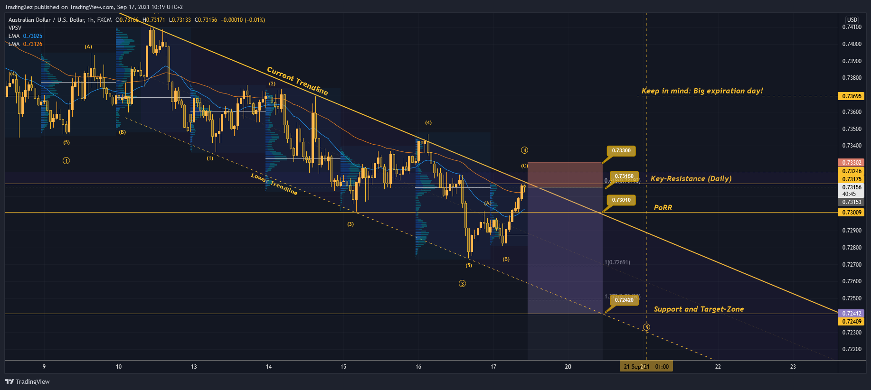Click 'Key-Resistance (Daily)' annotation text
This screenshot has height=390, width=871.
pyautogui.click(x=691, y=178)
